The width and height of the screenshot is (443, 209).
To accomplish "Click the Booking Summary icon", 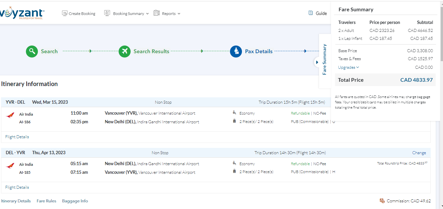I will coord(107,13).
